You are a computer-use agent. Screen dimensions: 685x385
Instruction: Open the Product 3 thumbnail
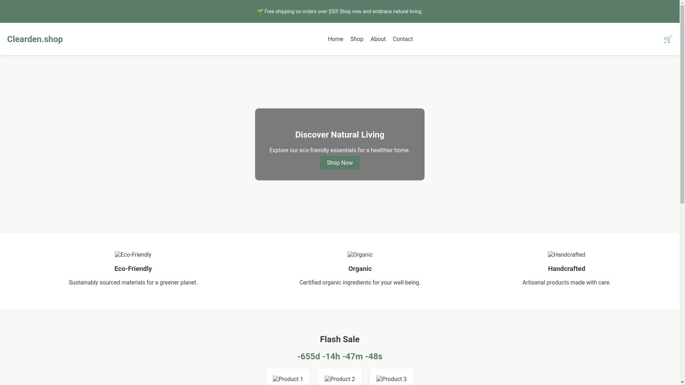tap(391, 379)
